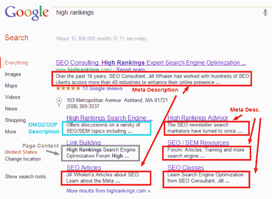The image size is (272, 199).
Task: Click Change location link
Action: (23, 159)
